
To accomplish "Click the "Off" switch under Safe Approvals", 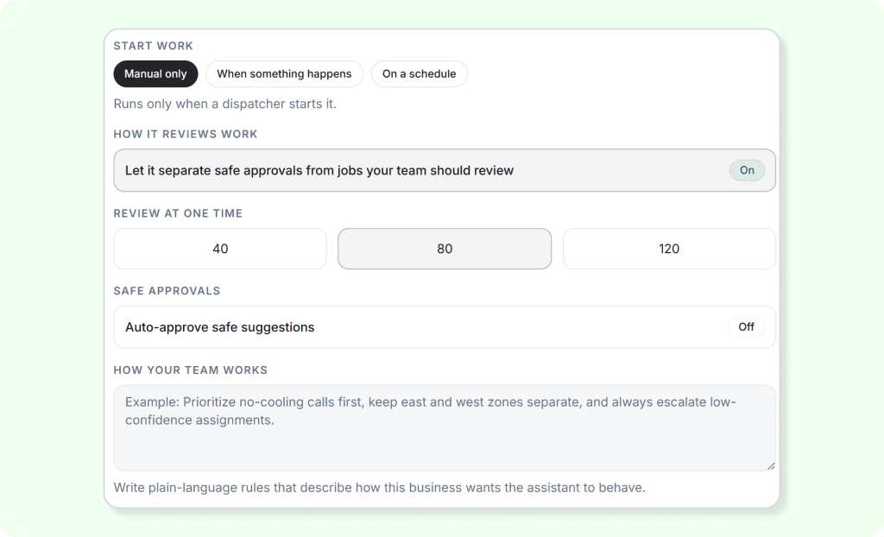I will (x=745, y=326).
